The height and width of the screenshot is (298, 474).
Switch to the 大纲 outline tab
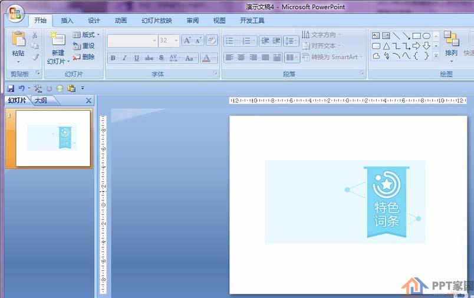[41, 100]
